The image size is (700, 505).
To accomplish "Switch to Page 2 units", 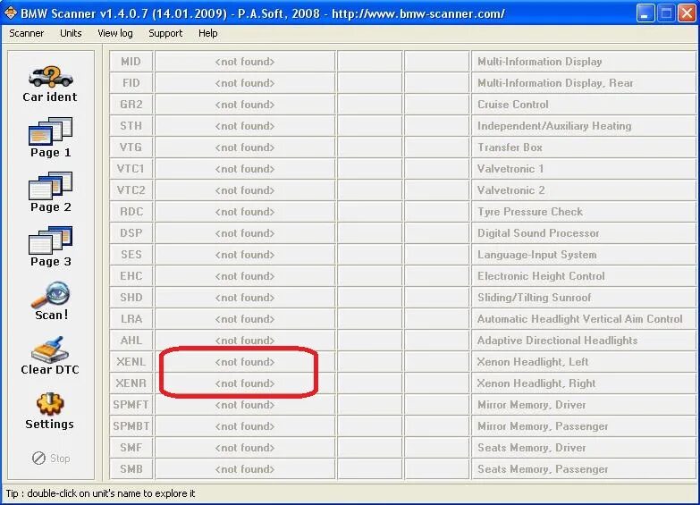I will 50,192.
